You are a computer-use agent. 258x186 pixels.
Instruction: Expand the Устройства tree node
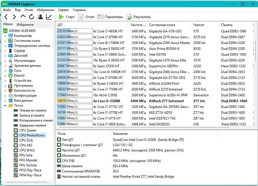(x=5, y=81)
